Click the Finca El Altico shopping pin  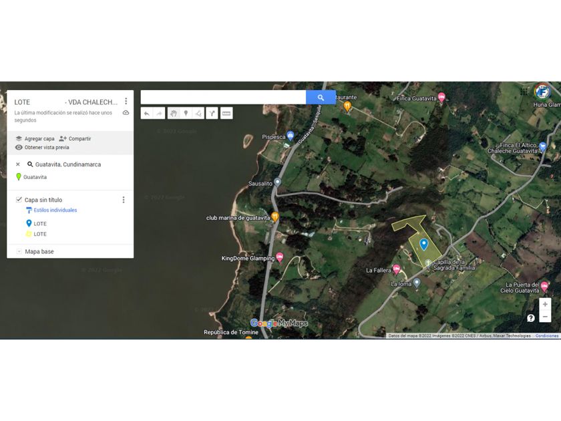[x=543, y=147]
